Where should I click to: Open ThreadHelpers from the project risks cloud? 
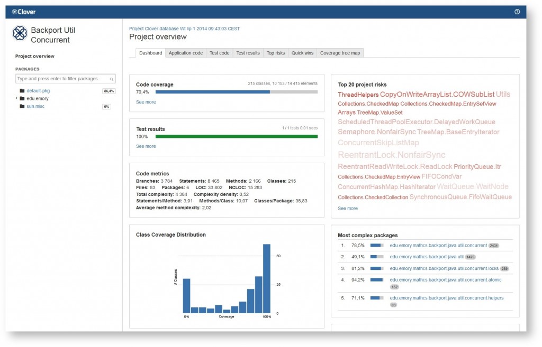(x=357, y=94)
